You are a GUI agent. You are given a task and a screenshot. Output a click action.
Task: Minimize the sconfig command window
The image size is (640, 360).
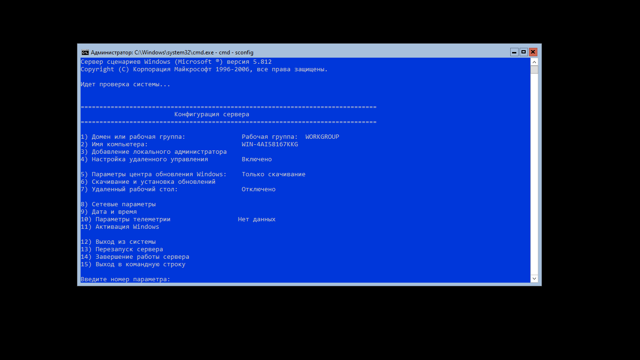point(514,52)
